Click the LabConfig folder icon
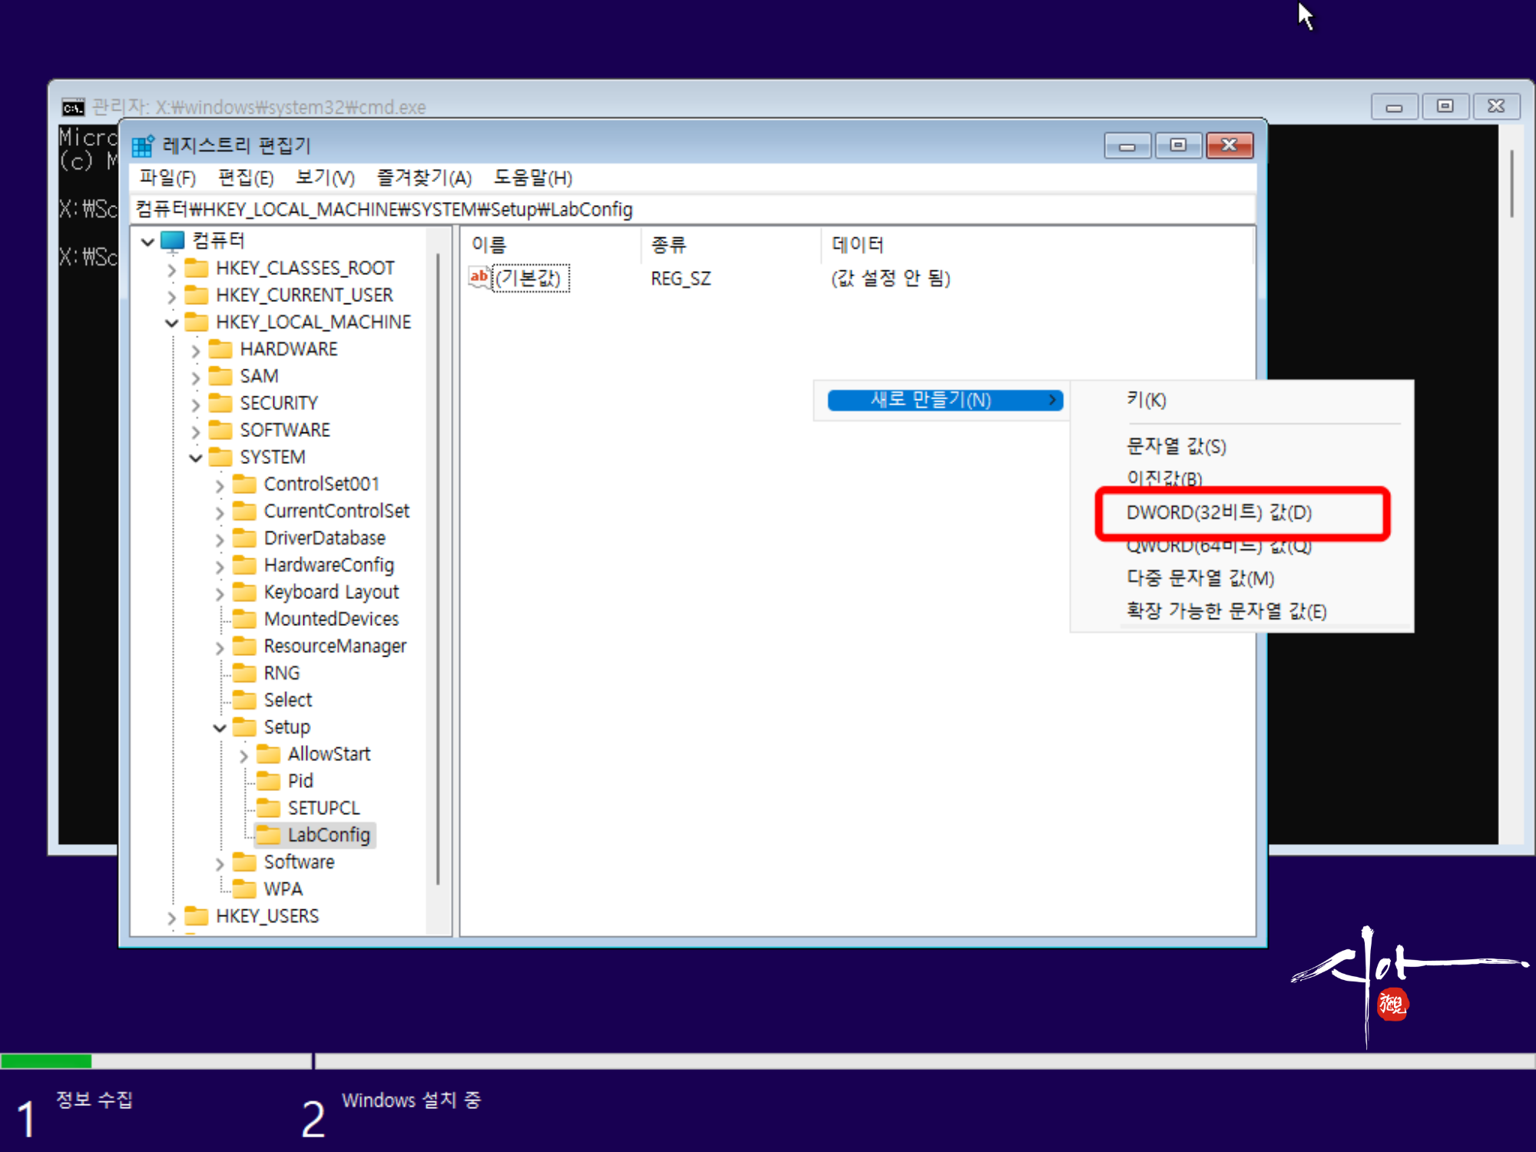Image resolution: width=1536 pixels, height=1152 pixels. click(268, 835)
